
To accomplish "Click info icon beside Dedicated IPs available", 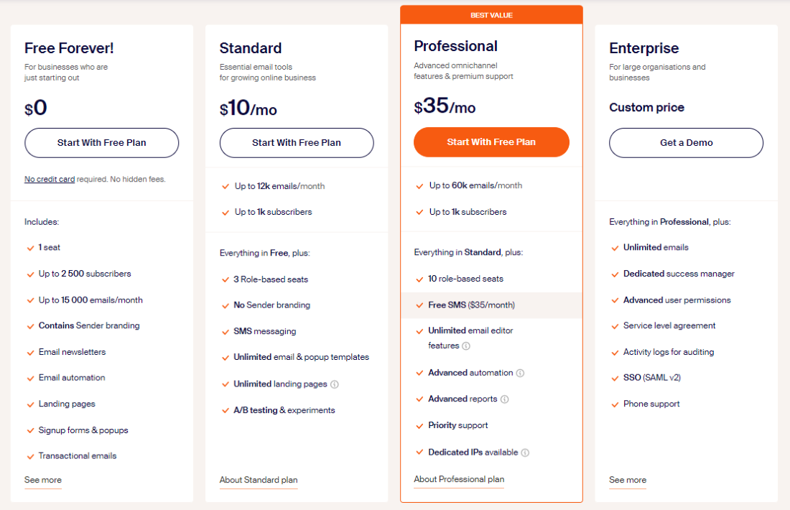I will (x=525, y=453).
